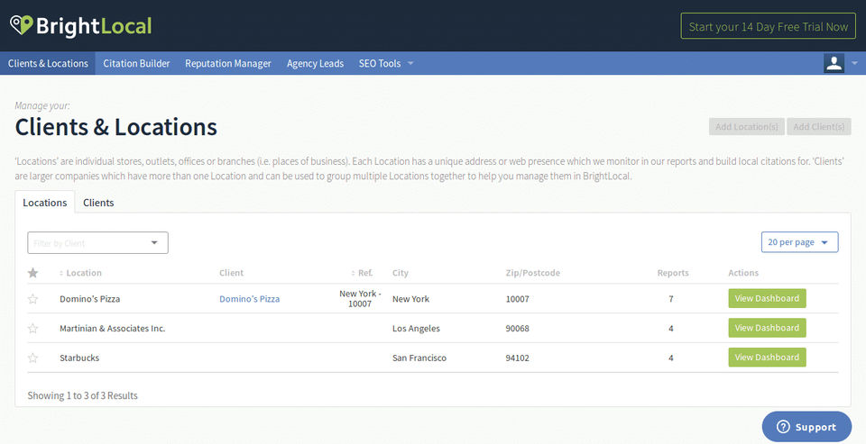Open the user account avatar icon
Image resolution: width=866 pixels, height=444 pixels.
[x=834, y=63]
